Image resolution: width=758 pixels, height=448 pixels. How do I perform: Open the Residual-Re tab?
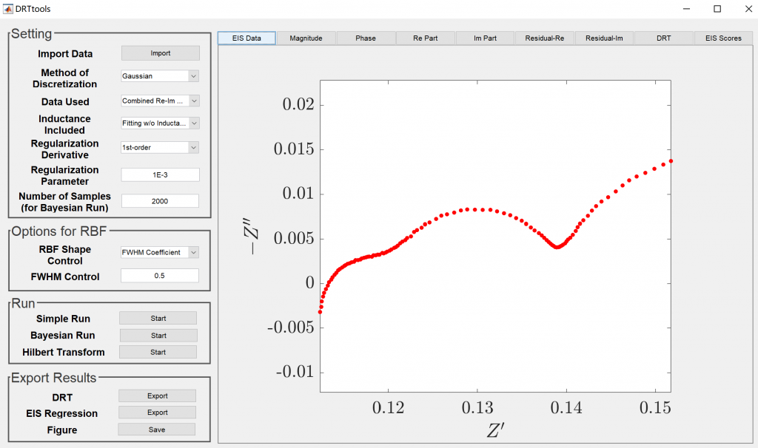[x=544, y=38]
